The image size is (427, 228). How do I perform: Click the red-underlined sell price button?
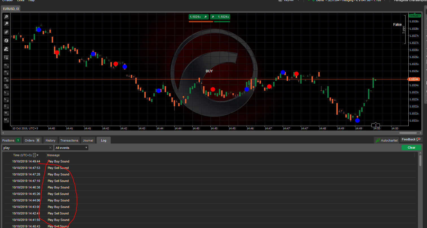point(199,17)
